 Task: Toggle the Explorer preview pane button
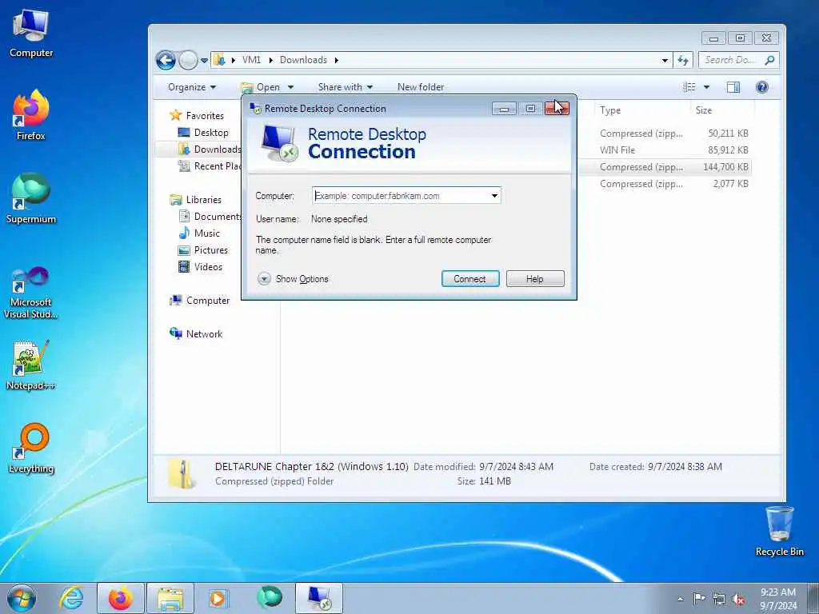pos(733,87)
